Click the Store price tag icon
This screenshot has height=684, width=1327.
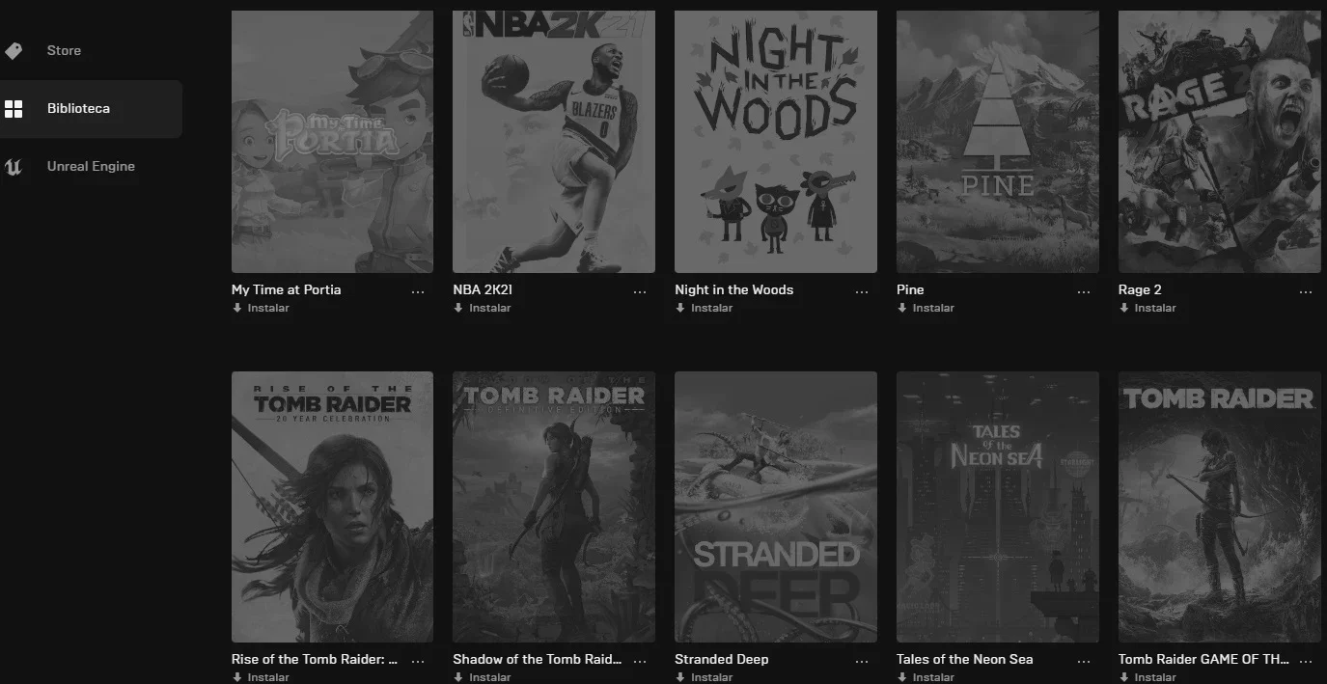point(14,50)
